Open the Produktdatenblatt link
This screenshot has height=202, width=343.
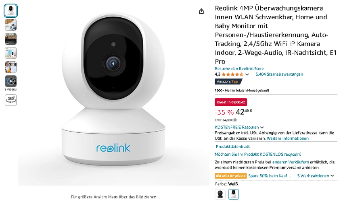[x=233, y=146]
